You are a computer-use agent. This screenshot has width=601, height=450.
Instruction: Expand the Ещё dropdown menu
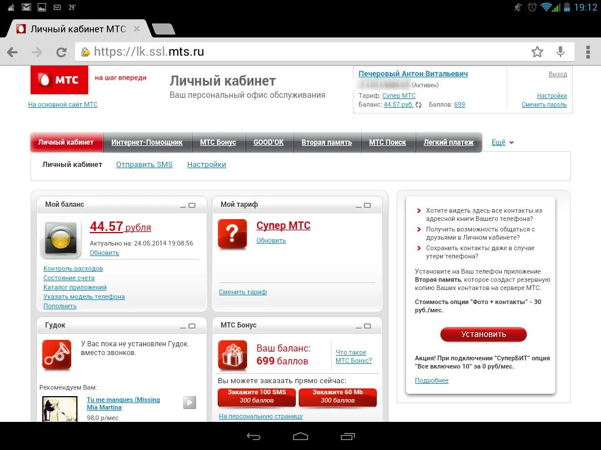(502, 142)
